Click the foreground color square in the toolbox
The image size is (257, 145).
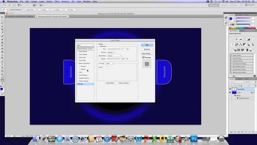[x=2, y=89]
